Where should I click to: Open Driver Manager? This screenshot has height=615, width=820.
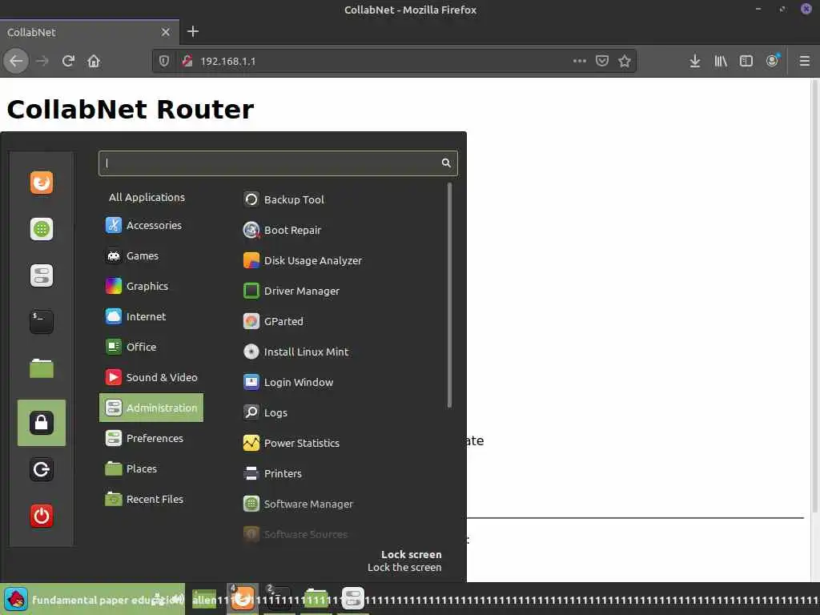coord(291,291)
